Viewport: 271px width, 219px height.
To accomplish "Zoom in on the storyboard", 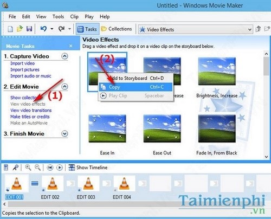I will 28,168.
